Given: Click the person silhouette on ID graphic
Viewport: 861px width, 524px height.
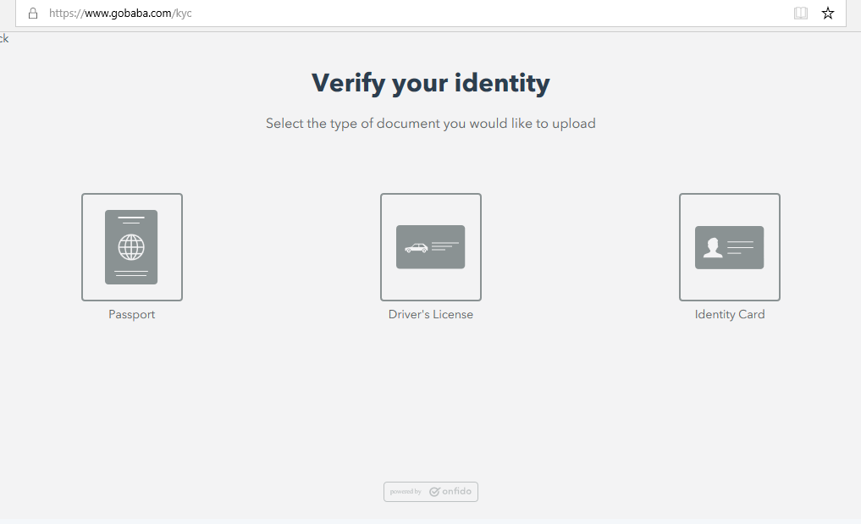Looking at the screenshot, I should 713,247.
